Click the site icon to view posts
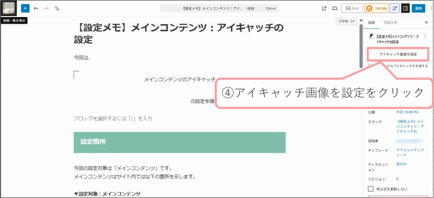Viewport: 434px width, 198px height. pyautogui.click(x=8, y=8)
